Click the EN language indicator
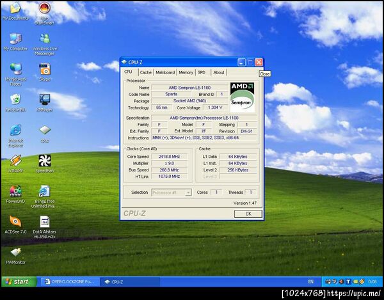The height and width of the screenshot is (300, 384). coord(311,281)
